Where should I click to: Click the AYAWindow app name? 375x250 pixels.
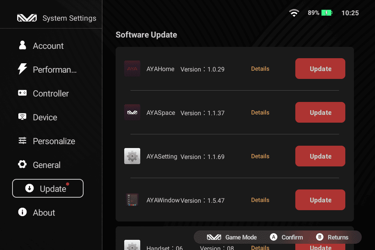(x=163, y=200)
